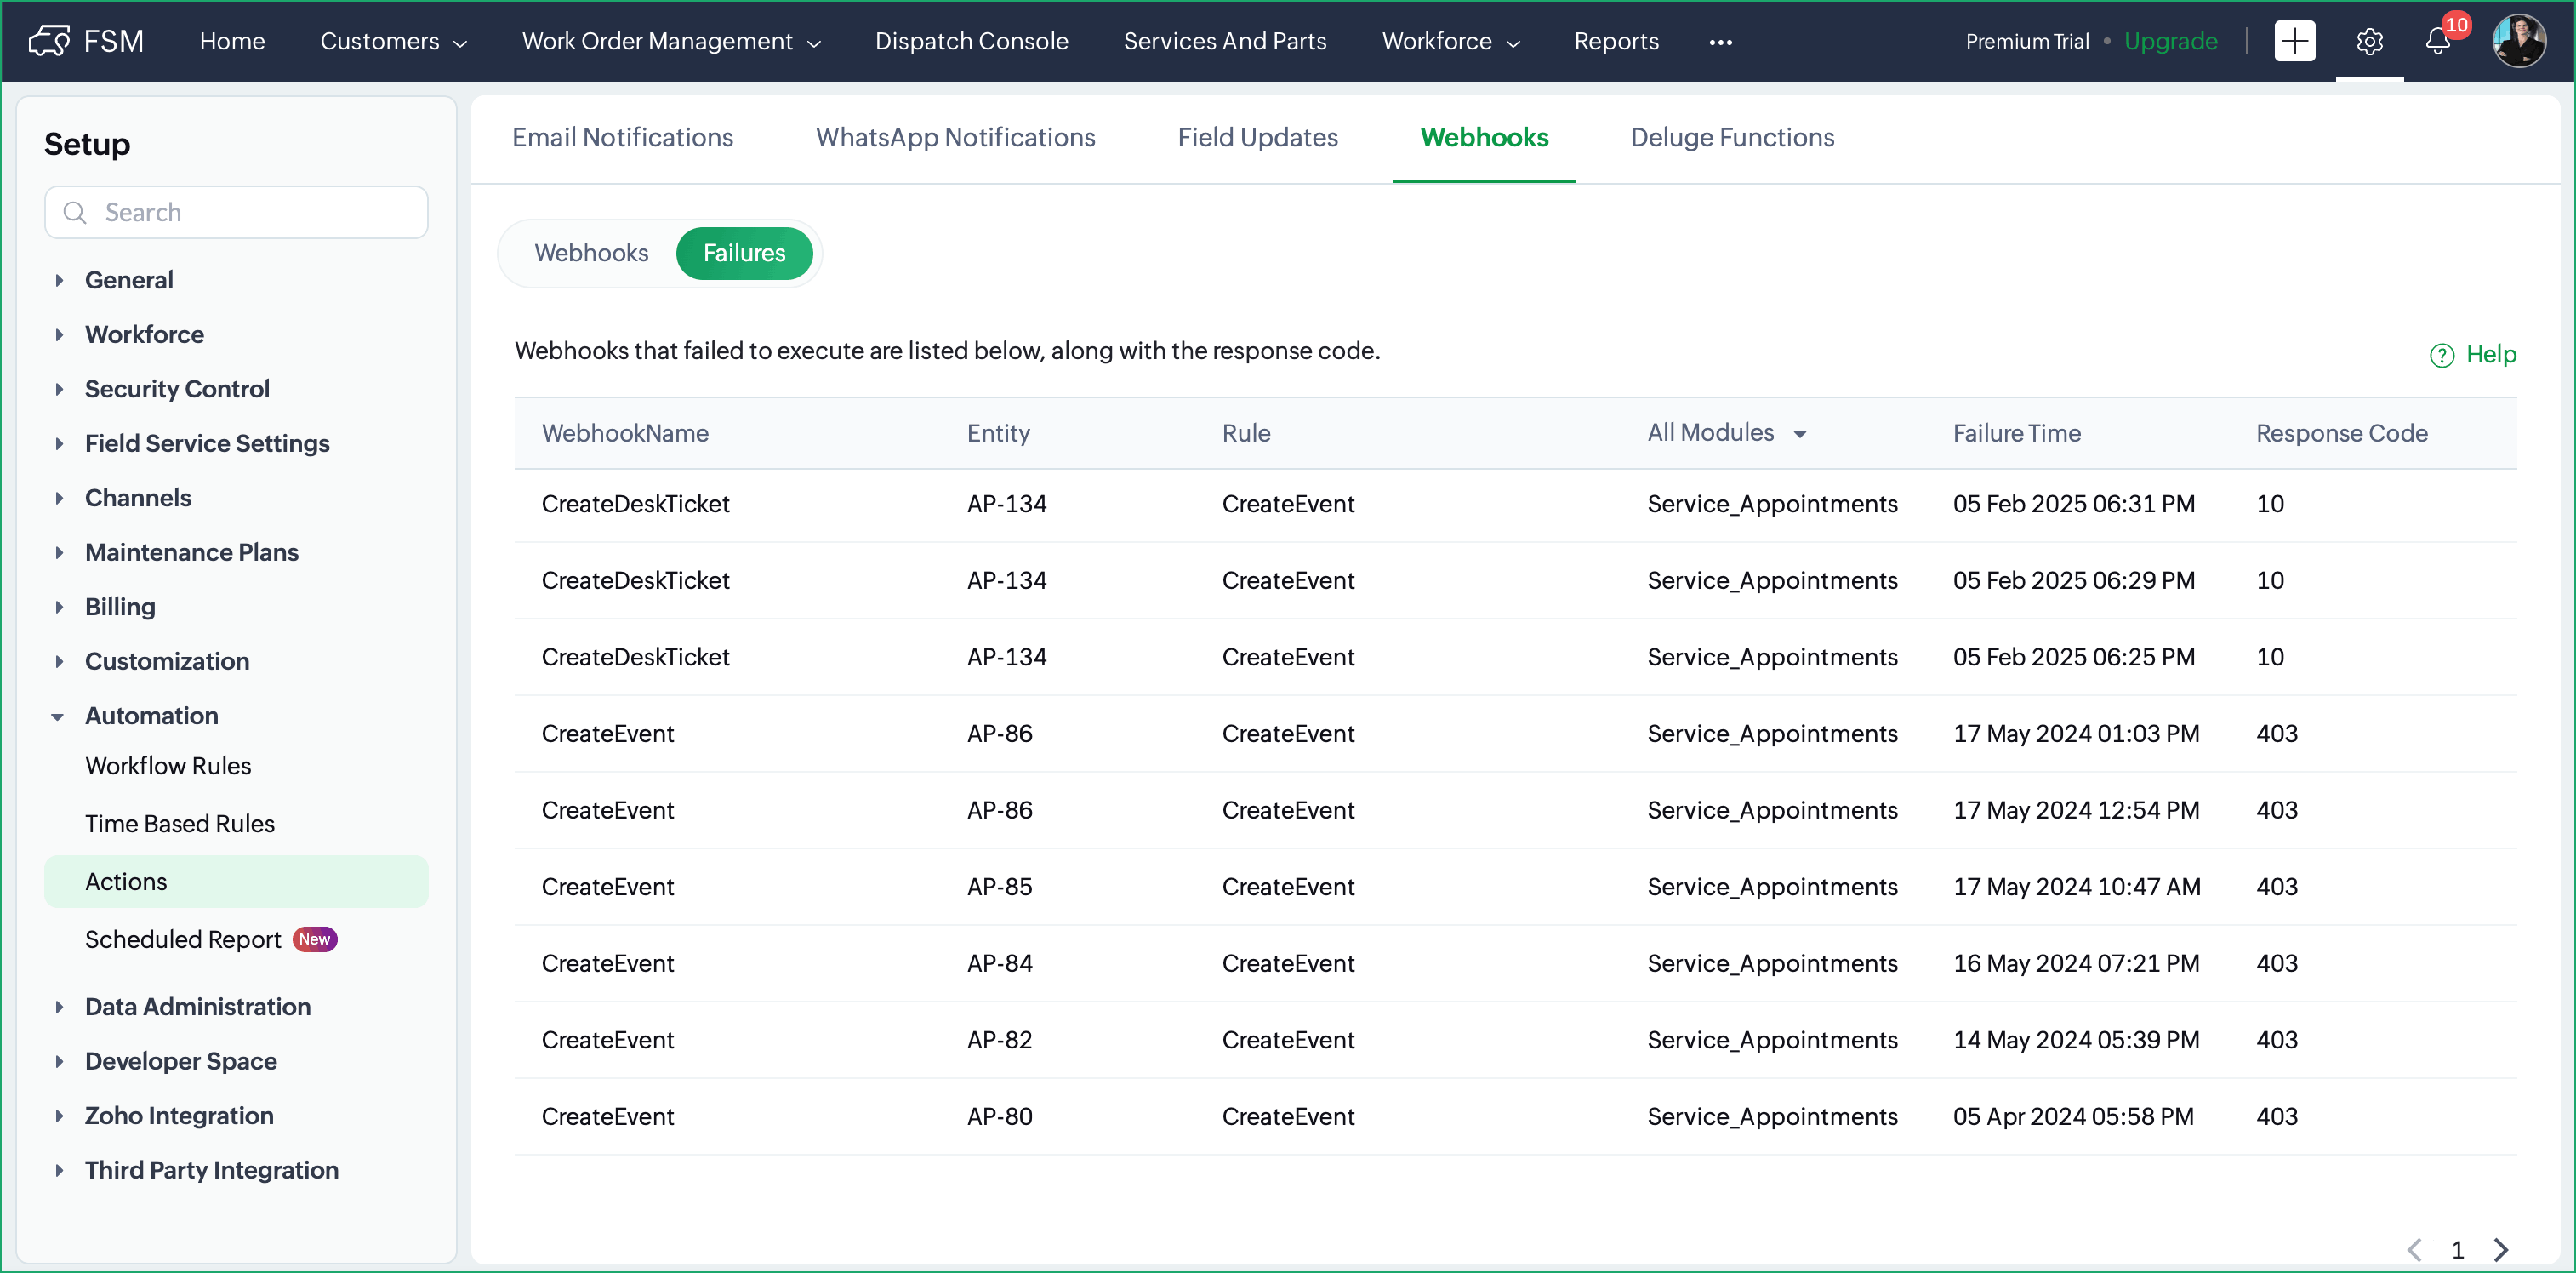
Task: Open the Work Order Management dropdown menu
Action: (x=671, y=41)
